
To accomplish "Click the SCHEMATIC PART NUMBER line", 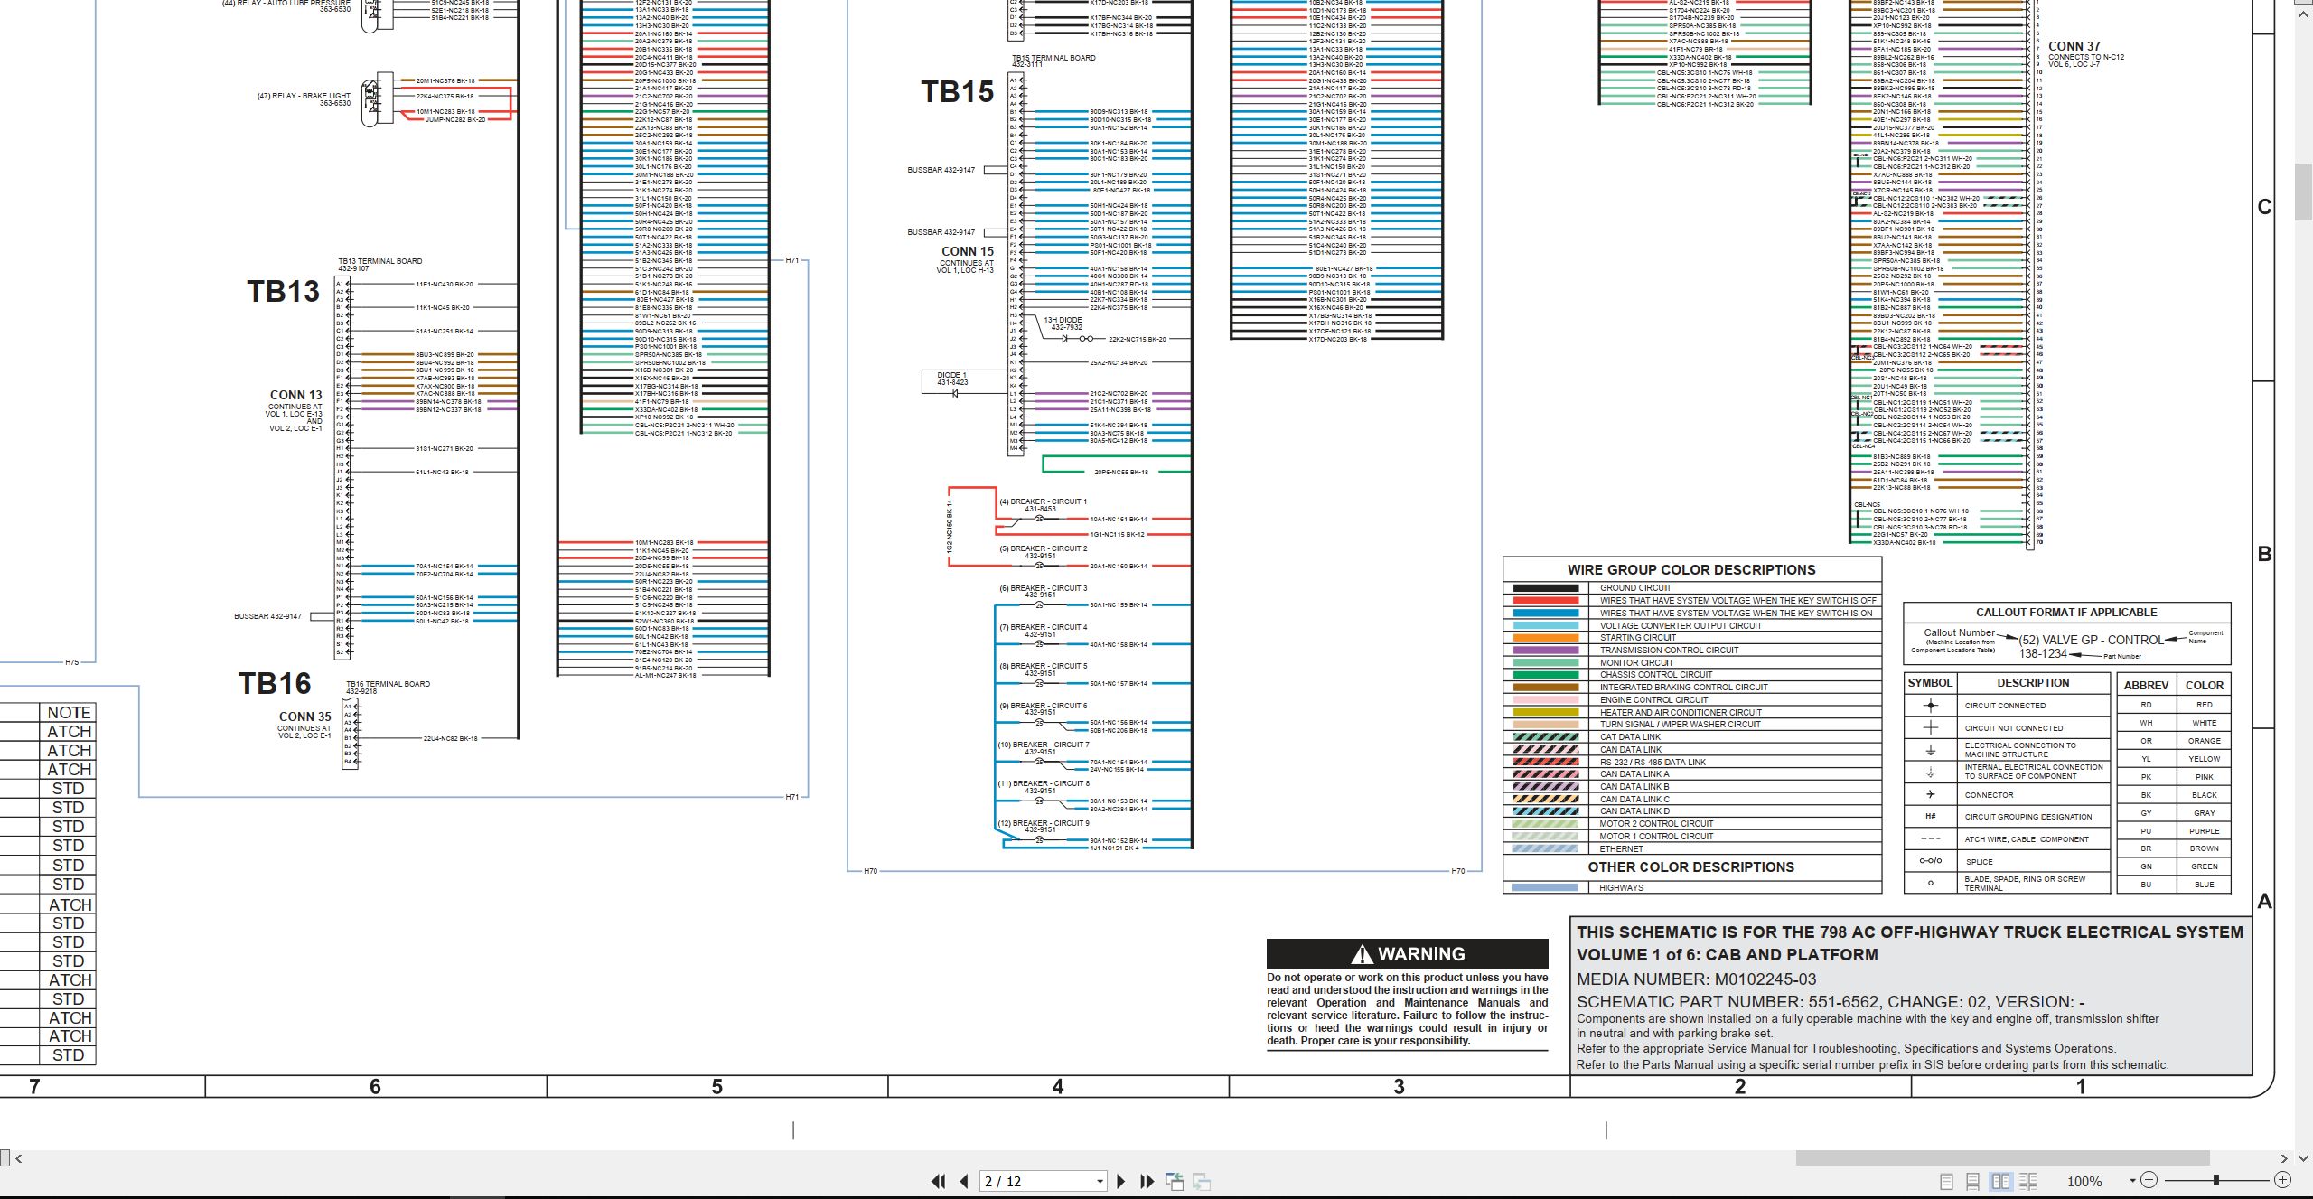I will pyautogui.click(x=1831, y=1002).
